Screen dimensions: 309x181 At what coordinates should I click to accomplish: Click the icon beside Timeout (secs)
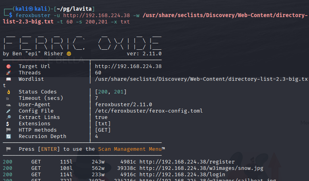click(8, 98)
